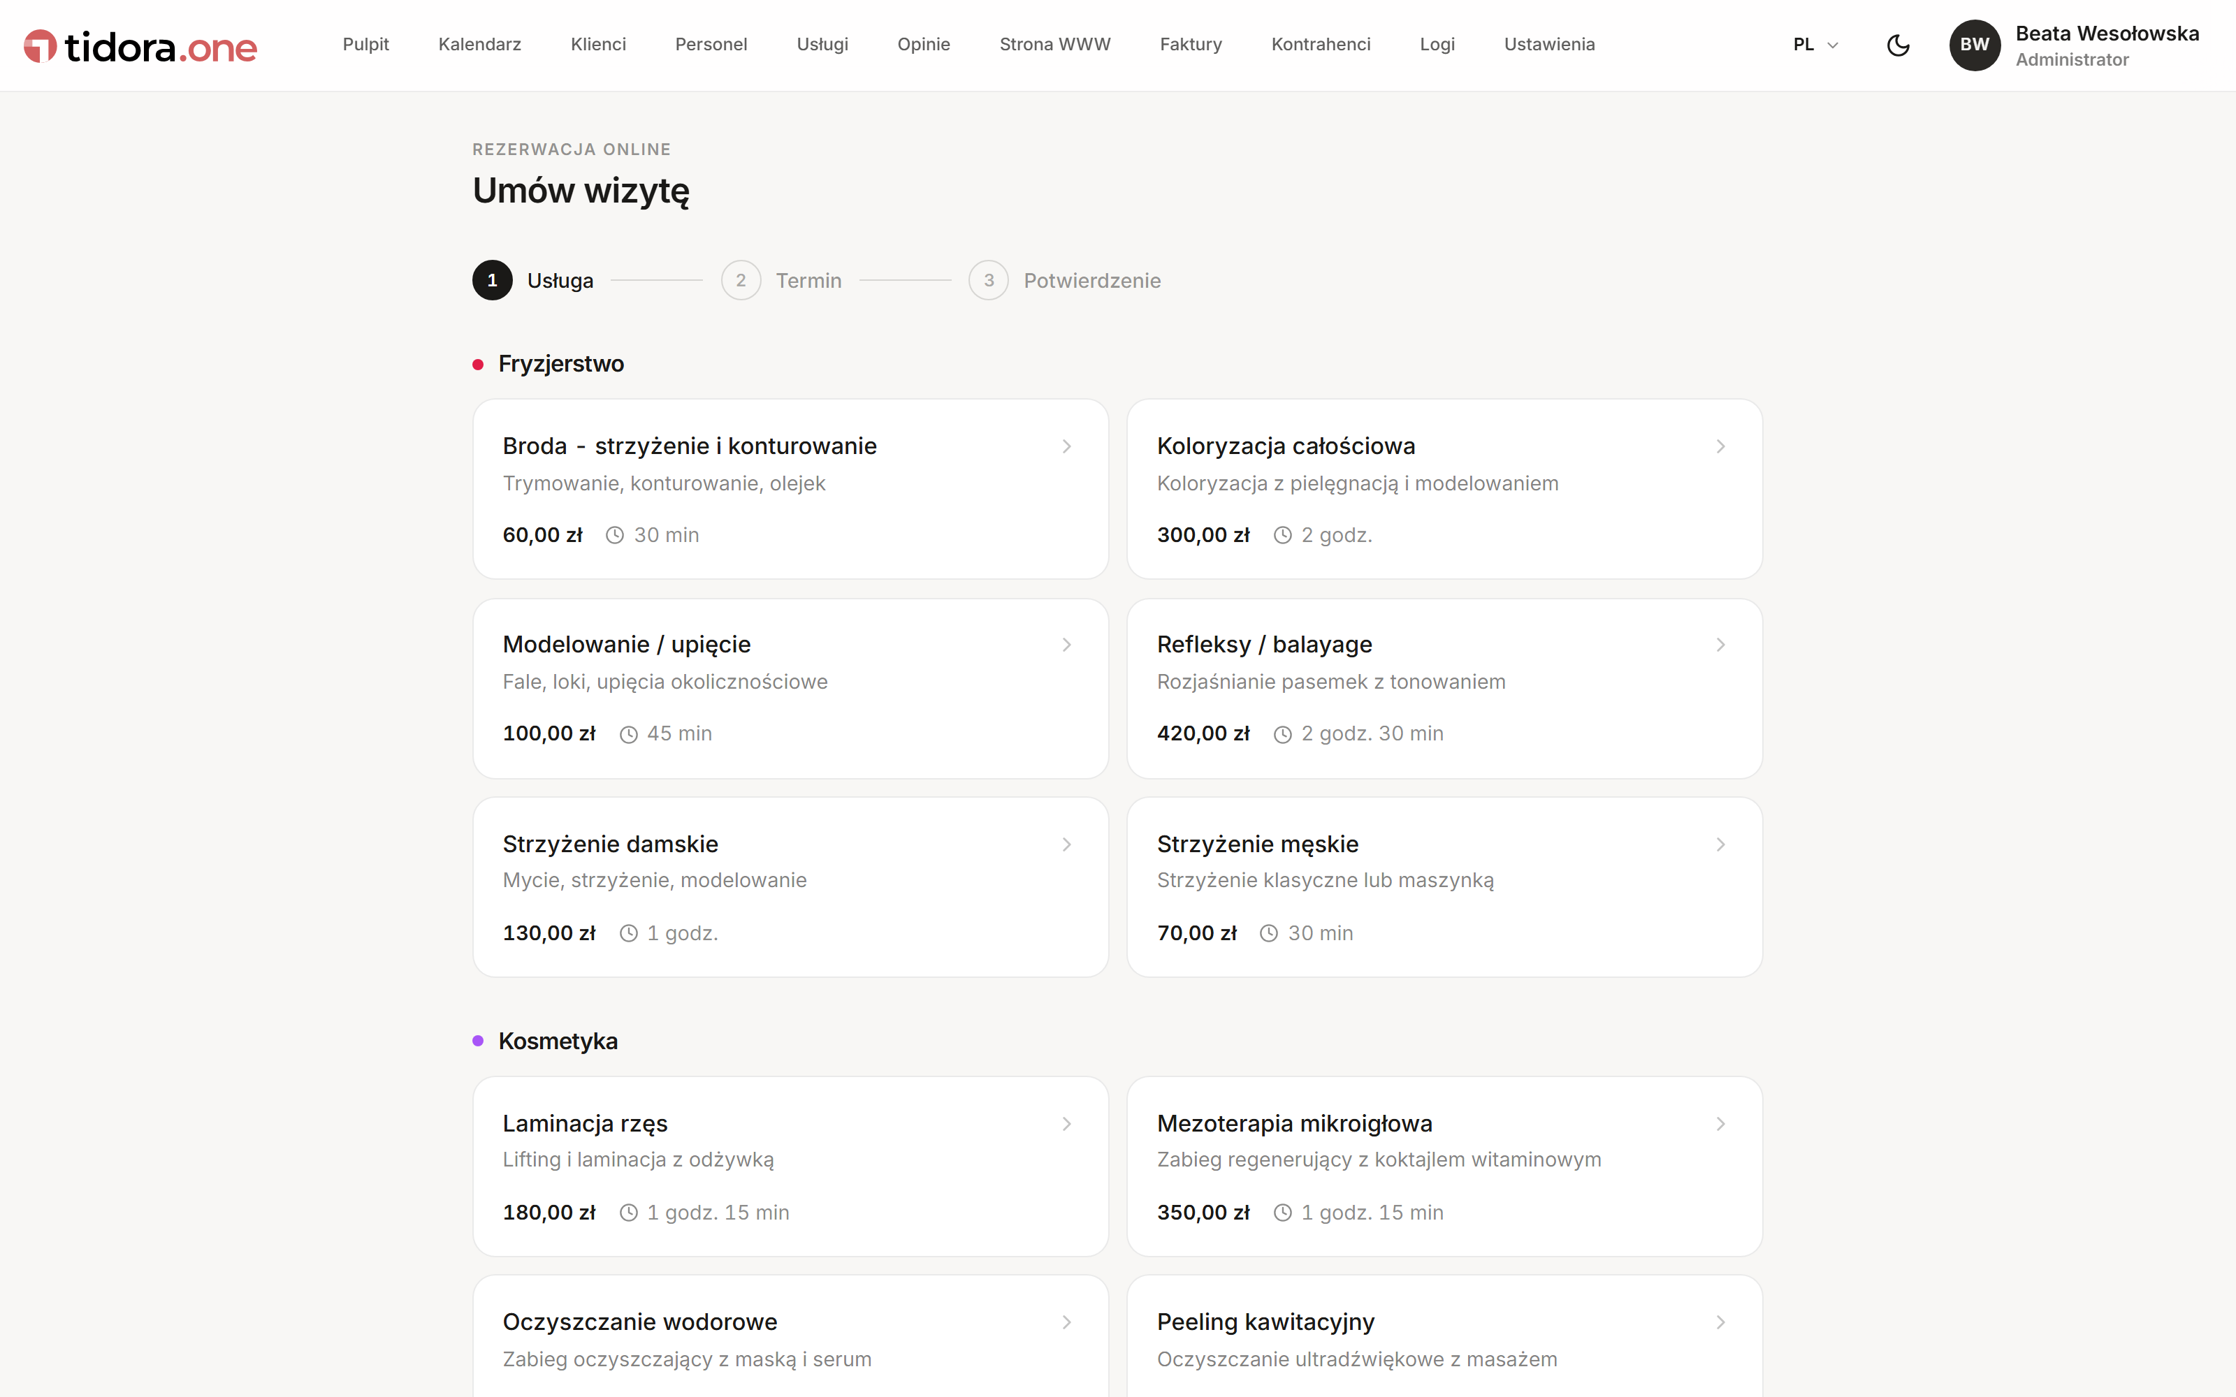Click the purple Kosmetyka category dot

point(478,1041)
